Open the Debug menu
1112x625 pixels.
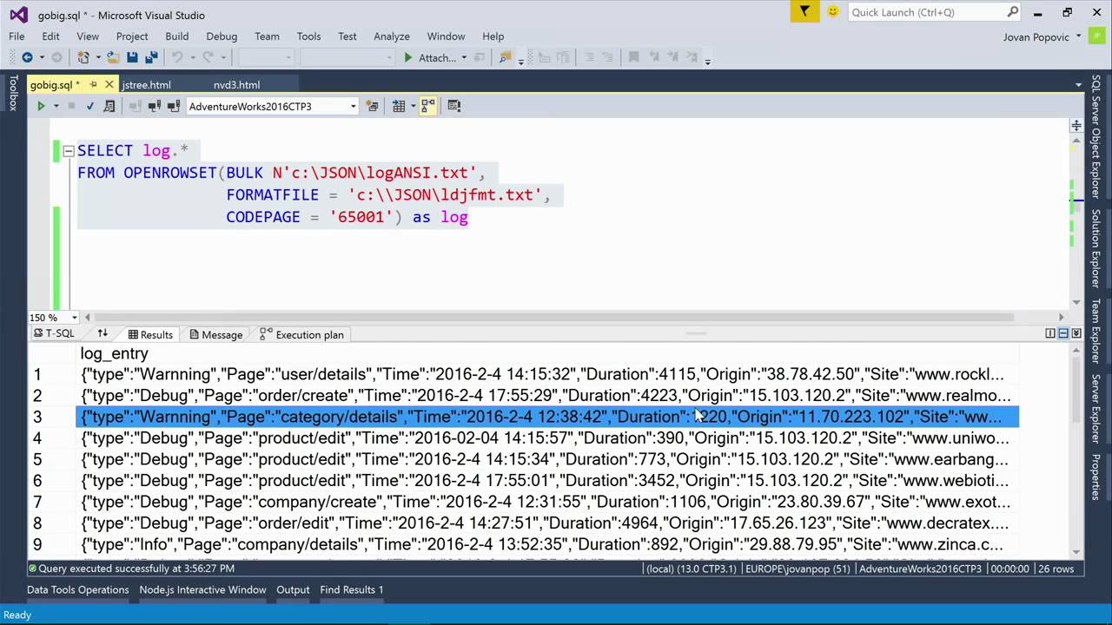(222, 36)
